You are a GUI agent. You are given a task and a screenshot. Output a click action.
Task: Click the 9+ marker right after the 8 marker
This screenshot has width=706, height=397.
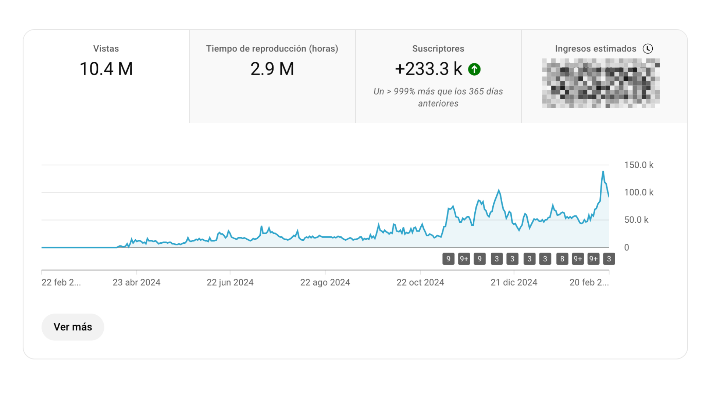tap(578, 259)
